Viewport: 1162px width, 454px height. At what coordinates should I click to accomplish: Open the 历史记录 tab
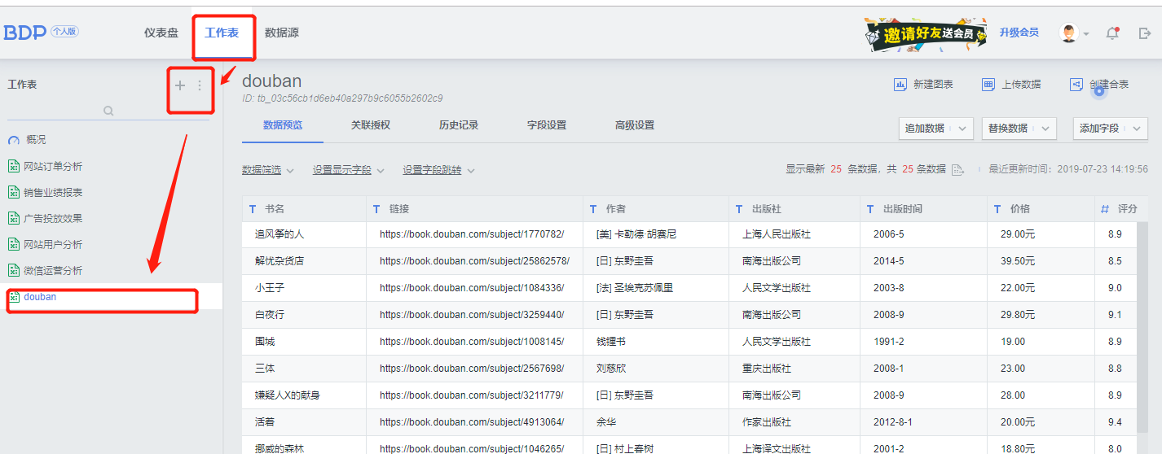click(459, 125)
